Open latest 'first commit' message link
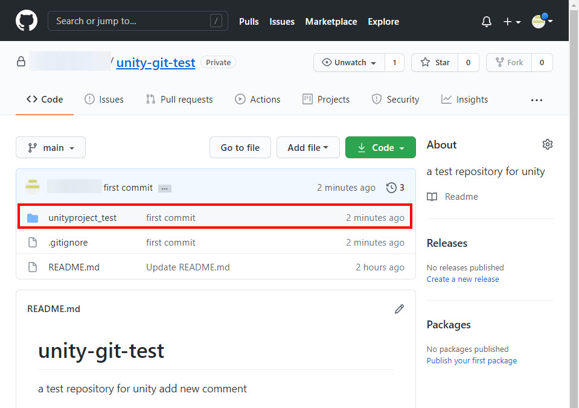Viewport: 579px width, 408px height. pyautogui.click(x=128, y=188)
